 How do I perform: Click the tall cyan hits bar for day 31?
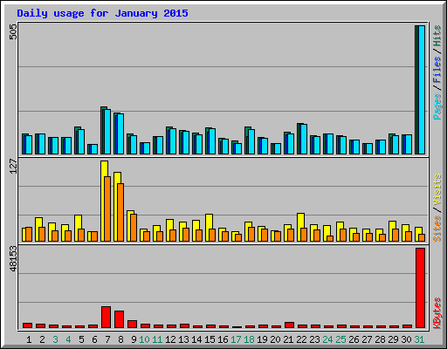pos(422,90)
